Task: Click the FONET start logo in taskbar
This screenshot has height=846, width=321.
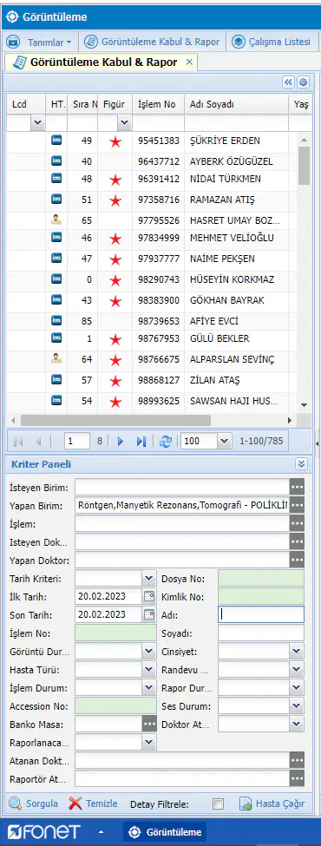Action: coord(44,831)
